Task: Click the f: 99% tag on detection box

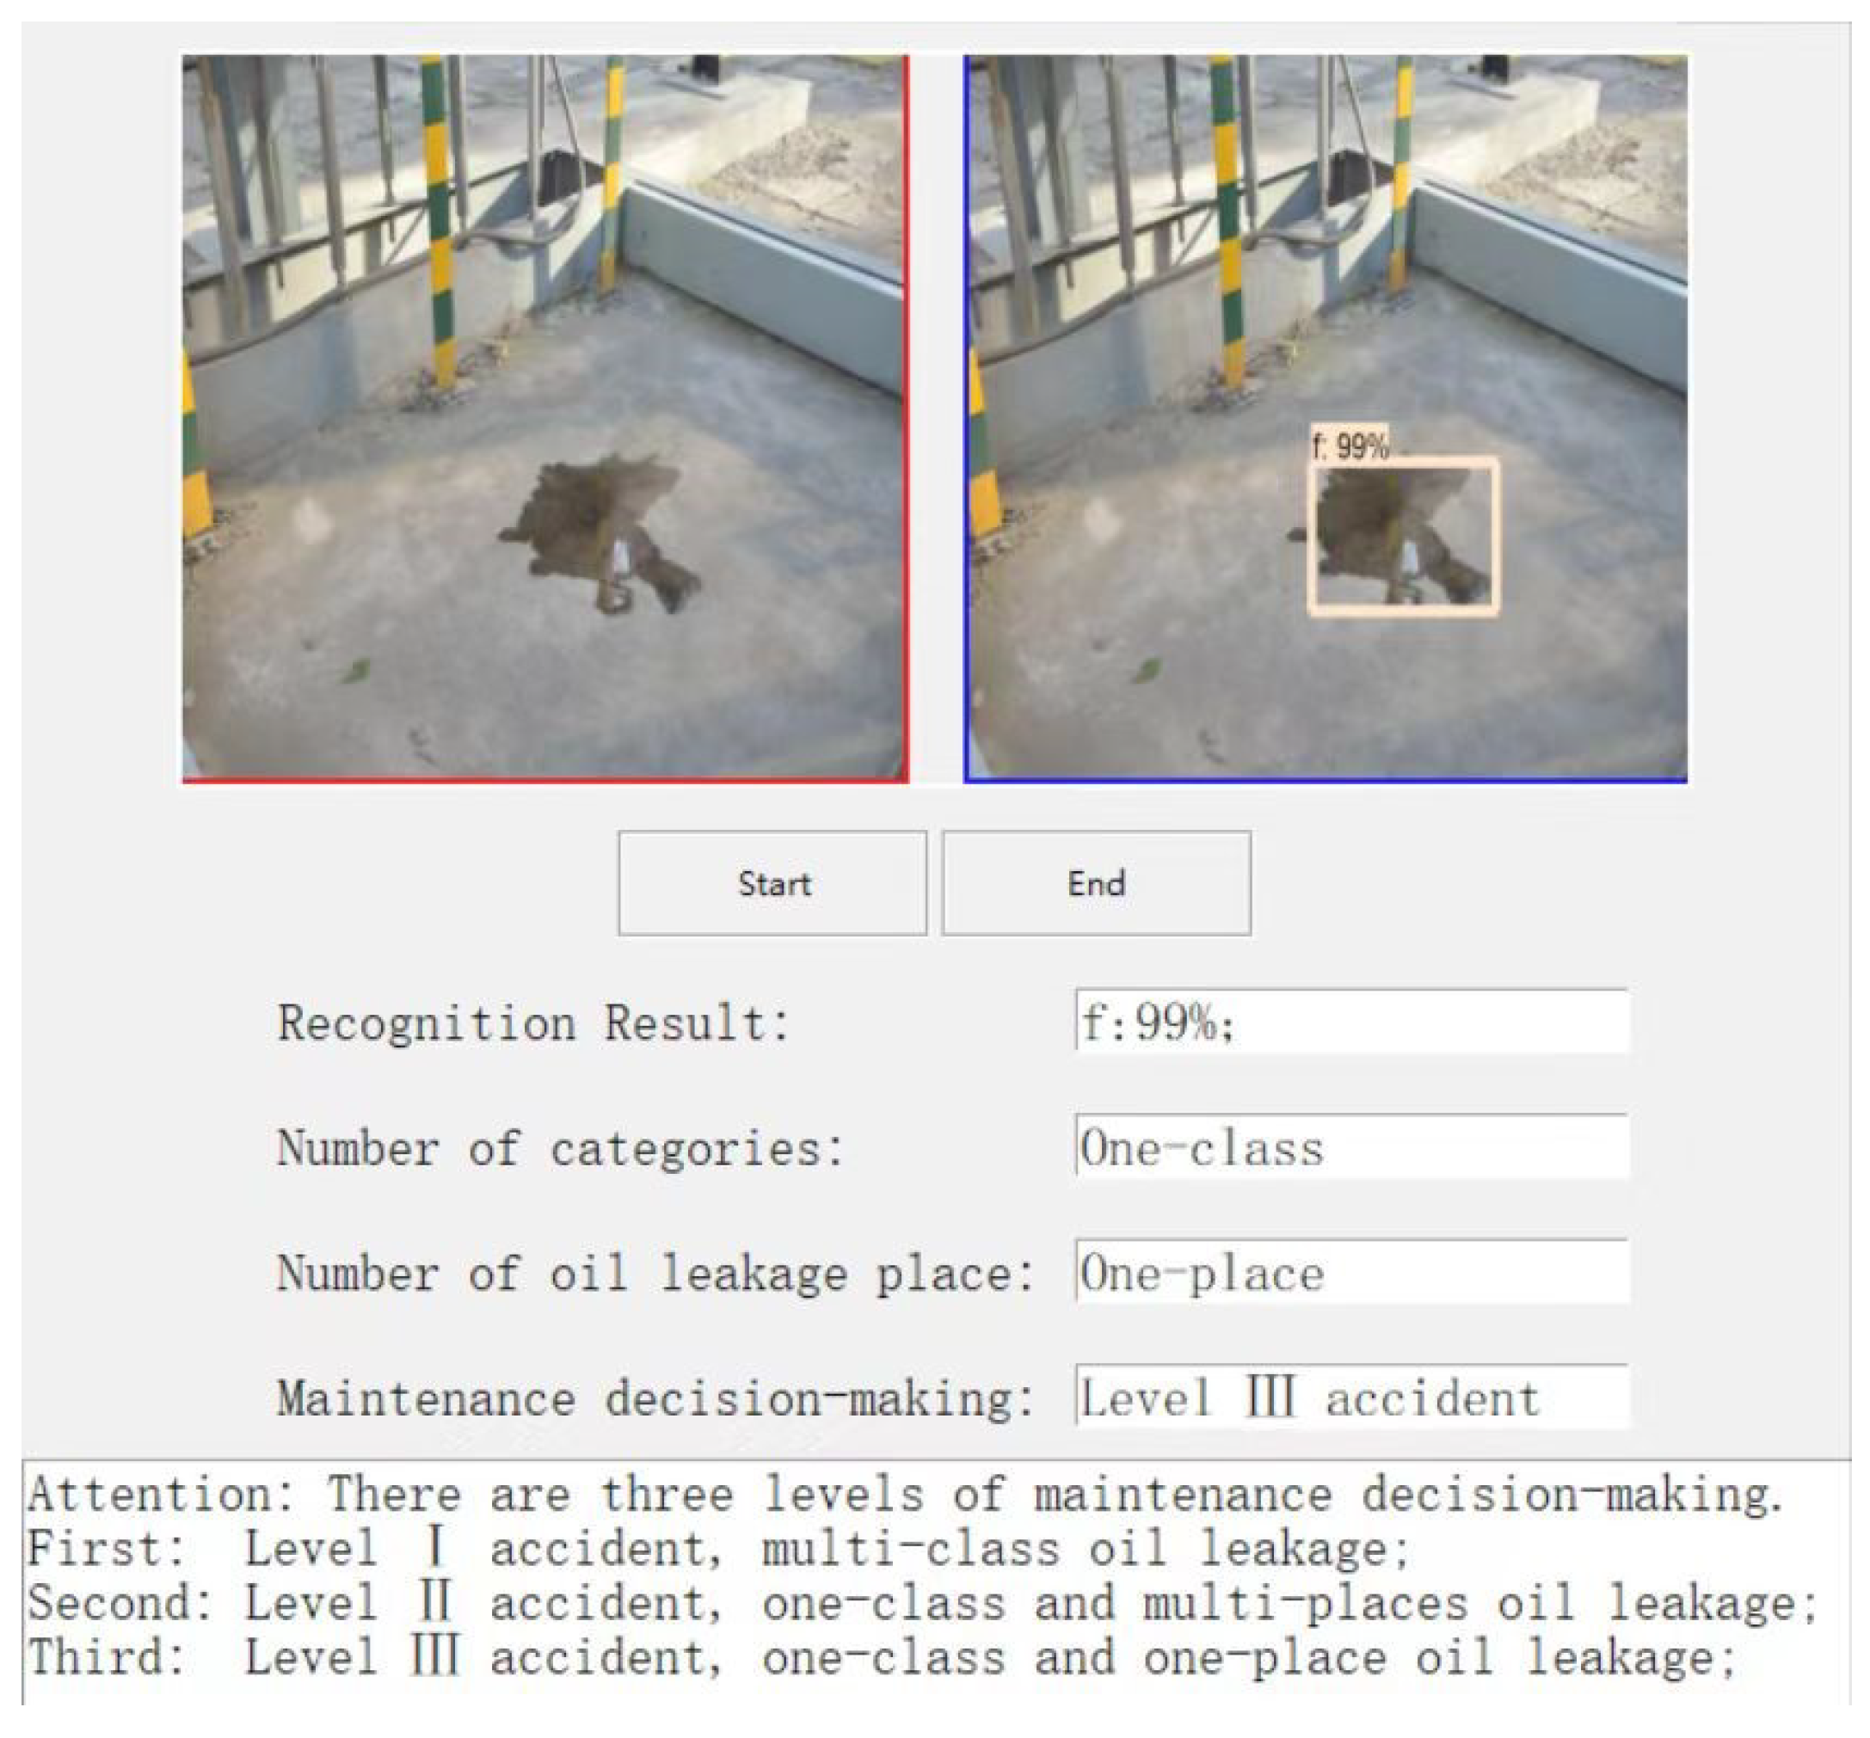Action: 1350,445
